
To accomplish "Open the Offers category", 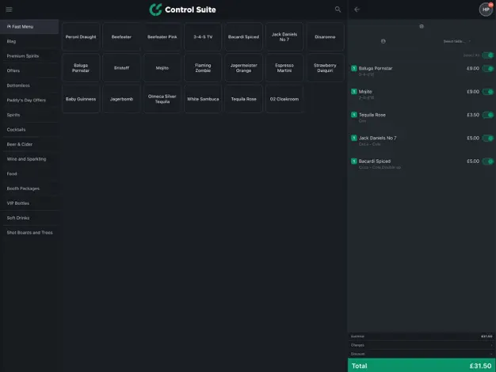I will point(29,70).
